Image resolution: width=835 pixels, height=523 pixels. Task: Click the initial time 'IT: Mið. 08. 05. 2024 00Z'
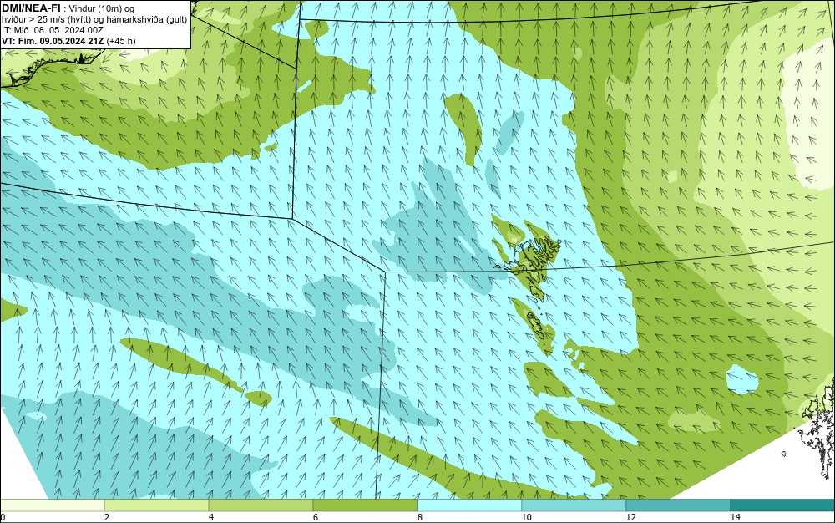(52, 30)
